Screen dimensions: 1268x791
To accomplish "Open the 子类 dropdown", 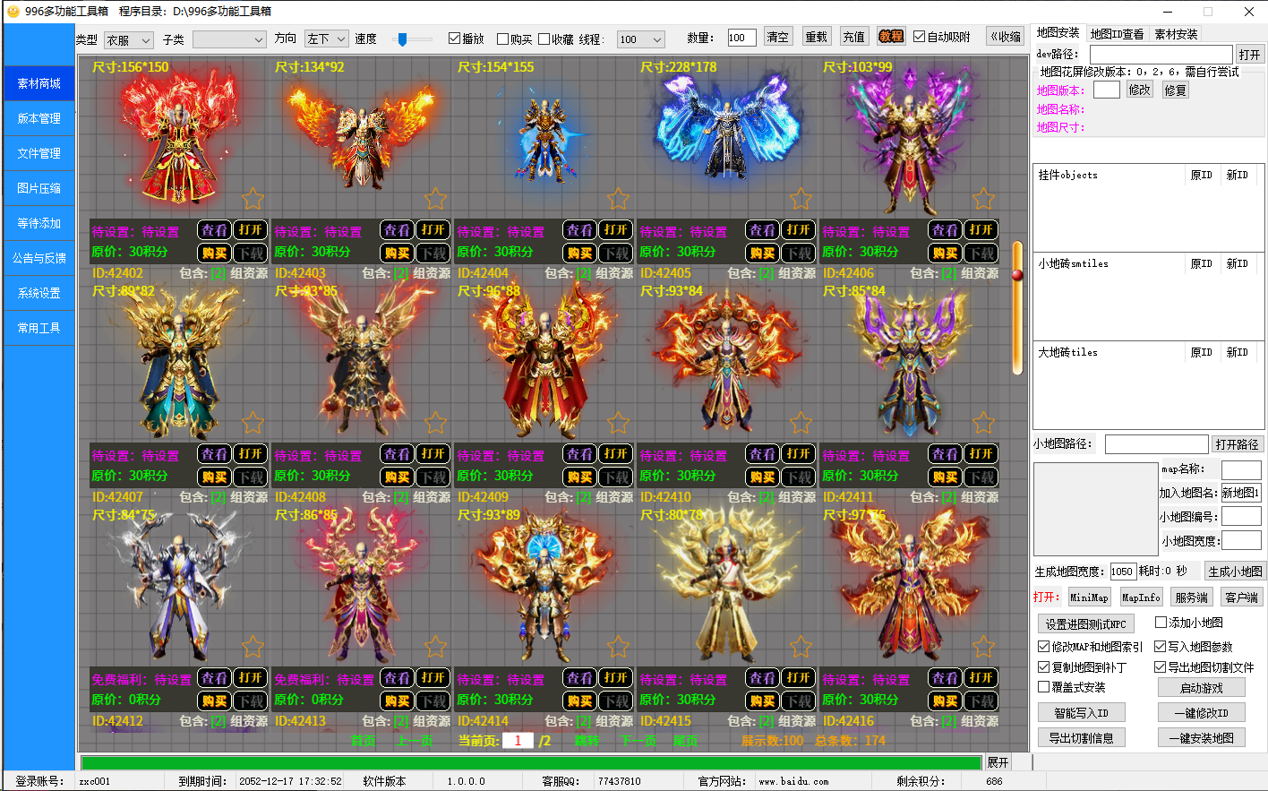I will point(229,39).
